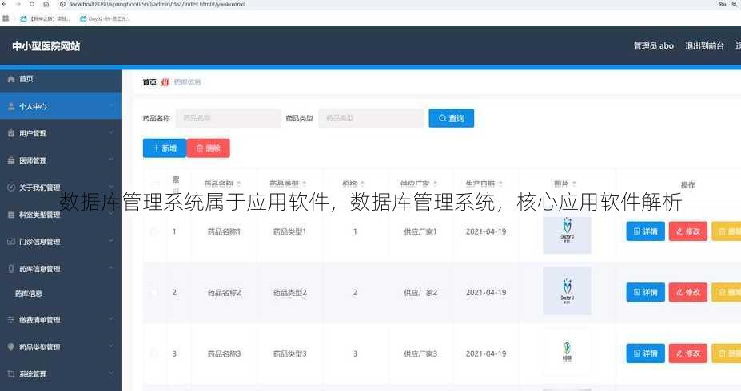The image size is (741, 391).
Task: Click the 供应厂家2 table cell
Action: [420, 292]
